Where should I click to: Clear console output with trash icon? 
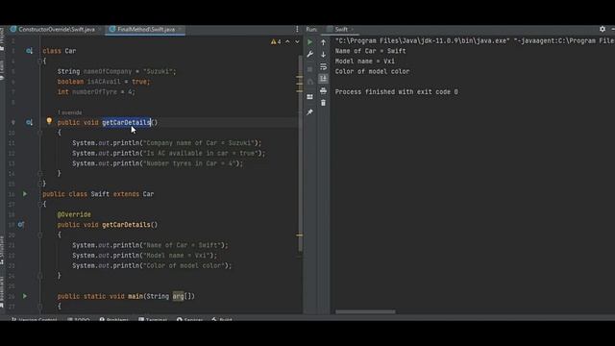(x=323, y=103)
